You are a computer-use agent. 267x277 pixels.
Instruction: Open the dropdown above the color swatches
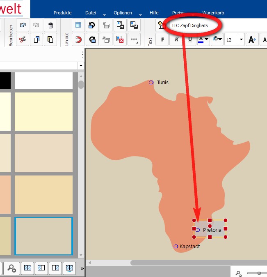pyautogui.click(x=81, y=66)
